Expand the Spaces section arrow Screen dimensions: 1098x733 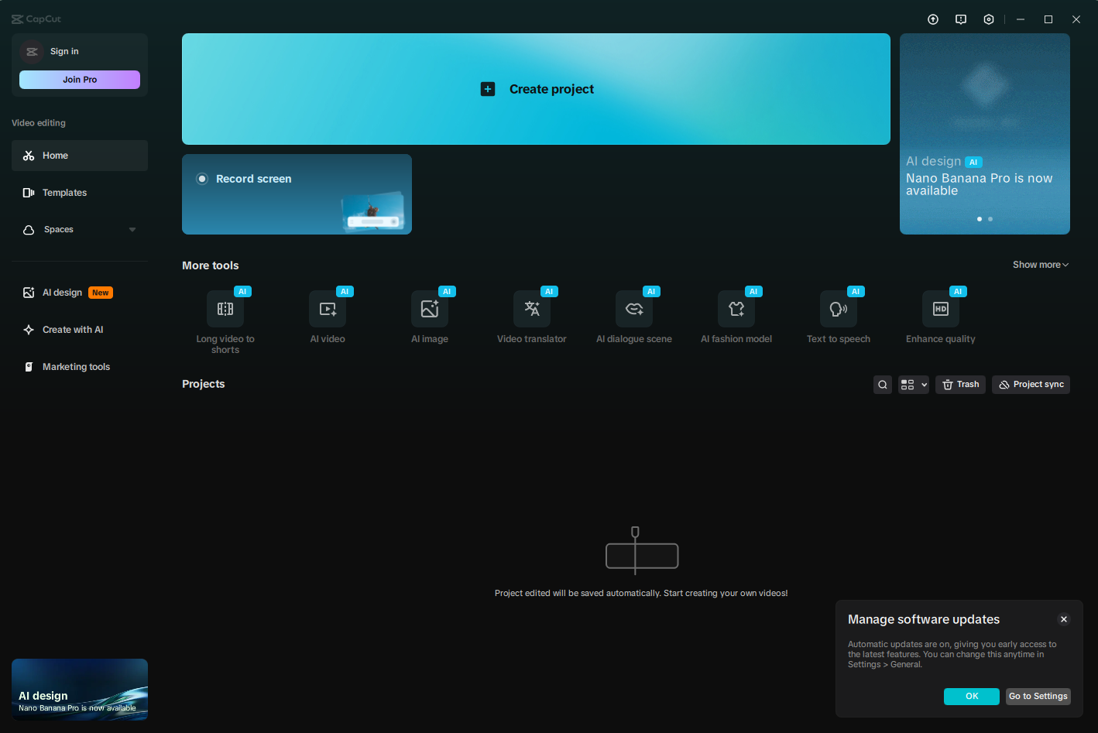[132, 230]
